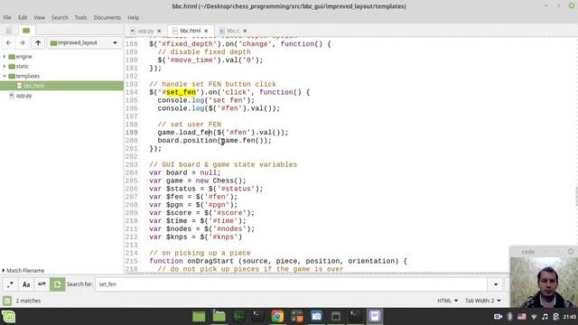Open the Tools menu
This screenshot has height=325, width=578.
(80, 17)
